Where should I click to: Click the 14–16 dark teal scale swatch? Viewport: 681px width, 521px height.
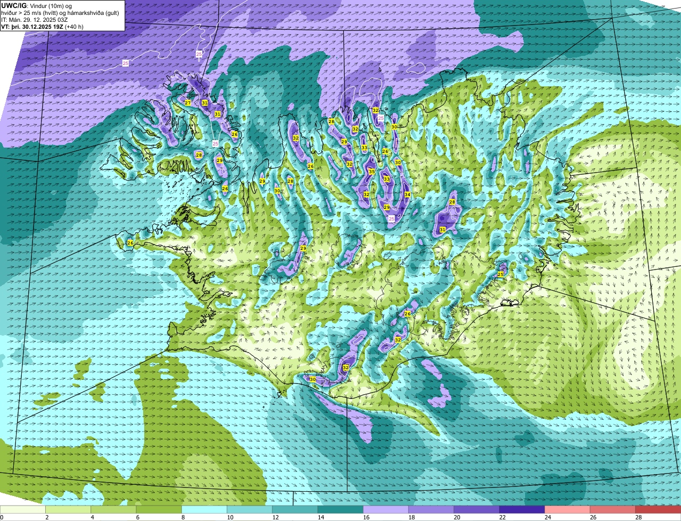(340, 510)
